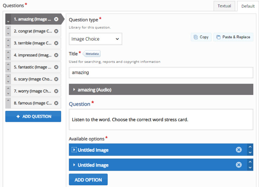Remove question 5 fantastic via X icon
The width and height of the screenshot is (259, 187).
56,67
